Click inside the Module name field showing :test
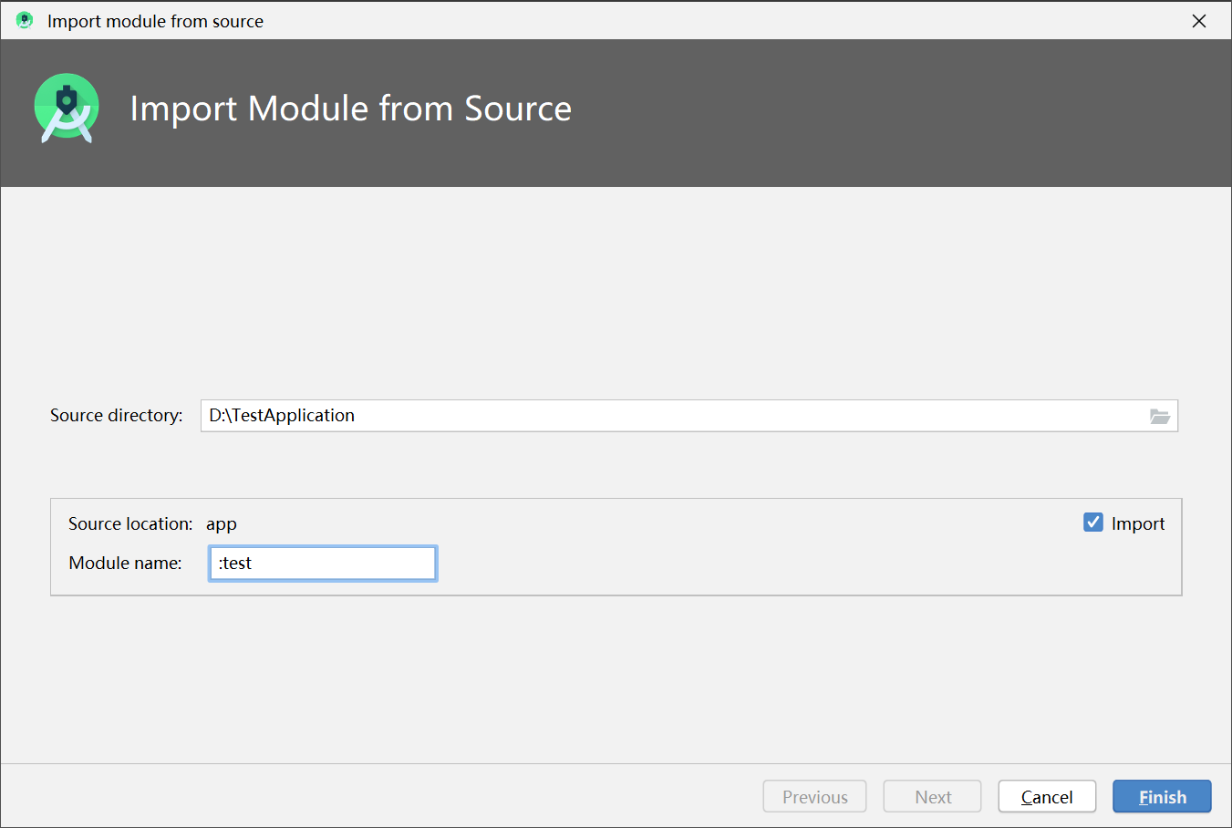The width and height of the screenshot is (1232, 828). (322, 563)
